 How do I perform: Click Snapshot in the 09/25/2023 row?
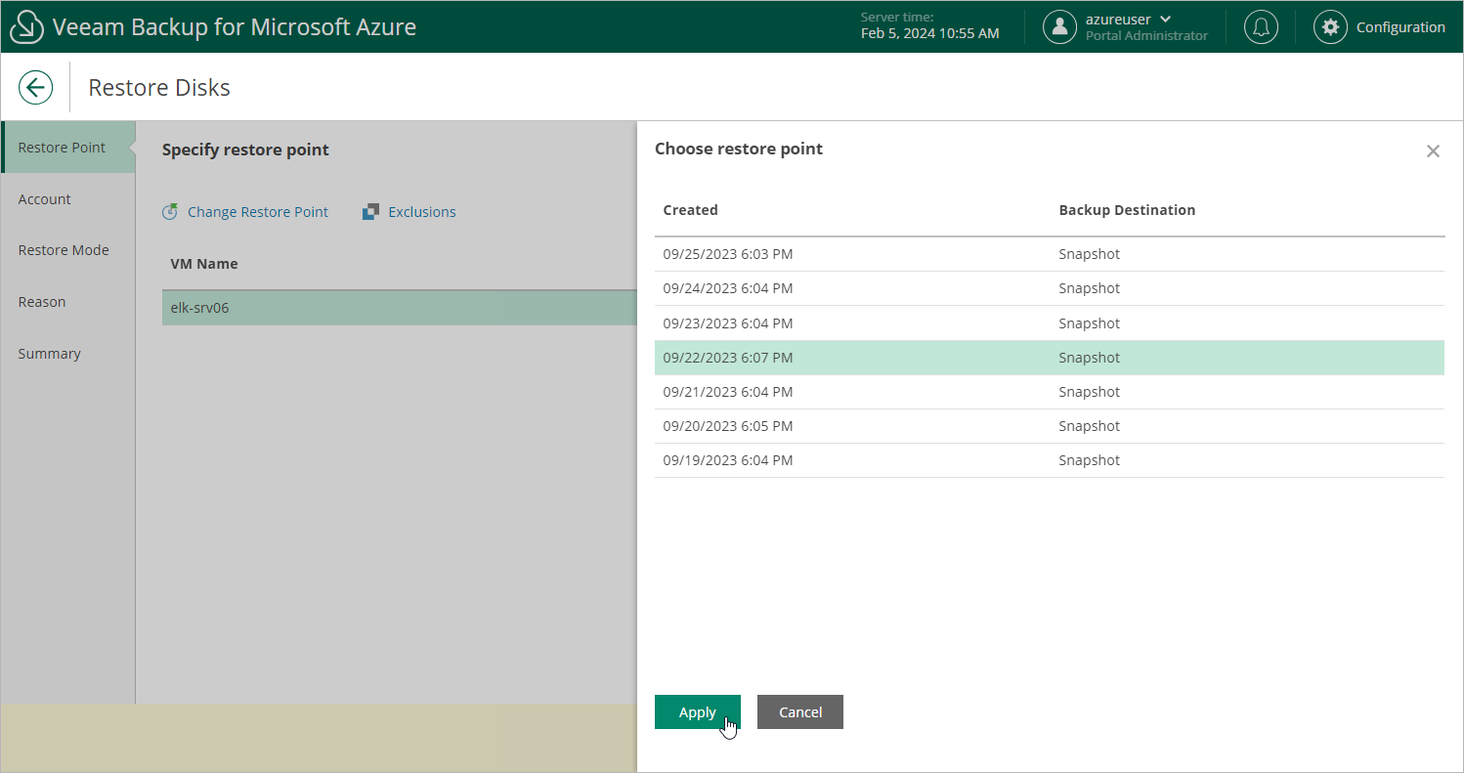tap(1089, 254)
